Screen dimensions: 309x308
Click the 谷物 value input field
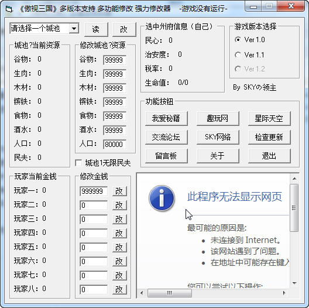[115, 60]
